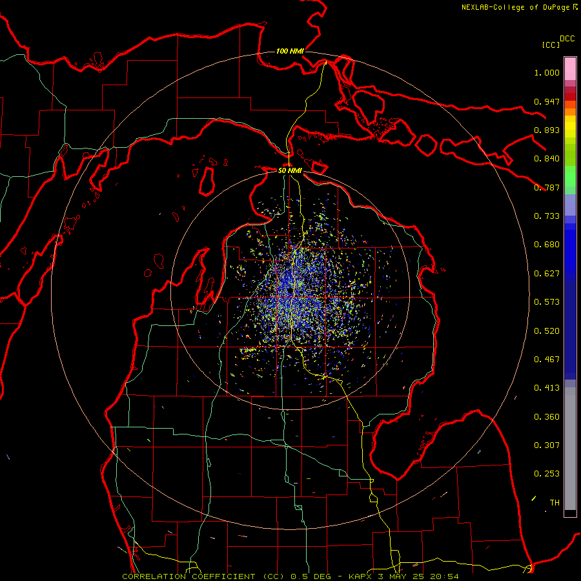This screenshot has height=581, width=581.
Task: Click the 1.000 color bar value
Action: tap(547, 72)
